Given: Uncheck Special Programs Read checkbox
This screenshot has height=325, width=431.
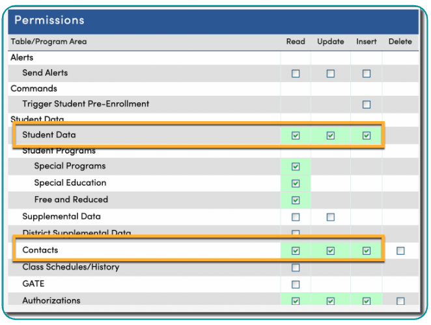Looking at the screenshot, I should point(296,167).
